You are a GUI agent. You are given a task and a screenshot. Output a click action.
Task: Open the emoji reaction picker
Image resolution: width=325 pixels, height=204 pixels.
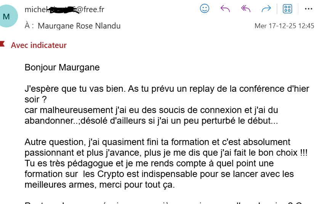(x=205, y=9)
